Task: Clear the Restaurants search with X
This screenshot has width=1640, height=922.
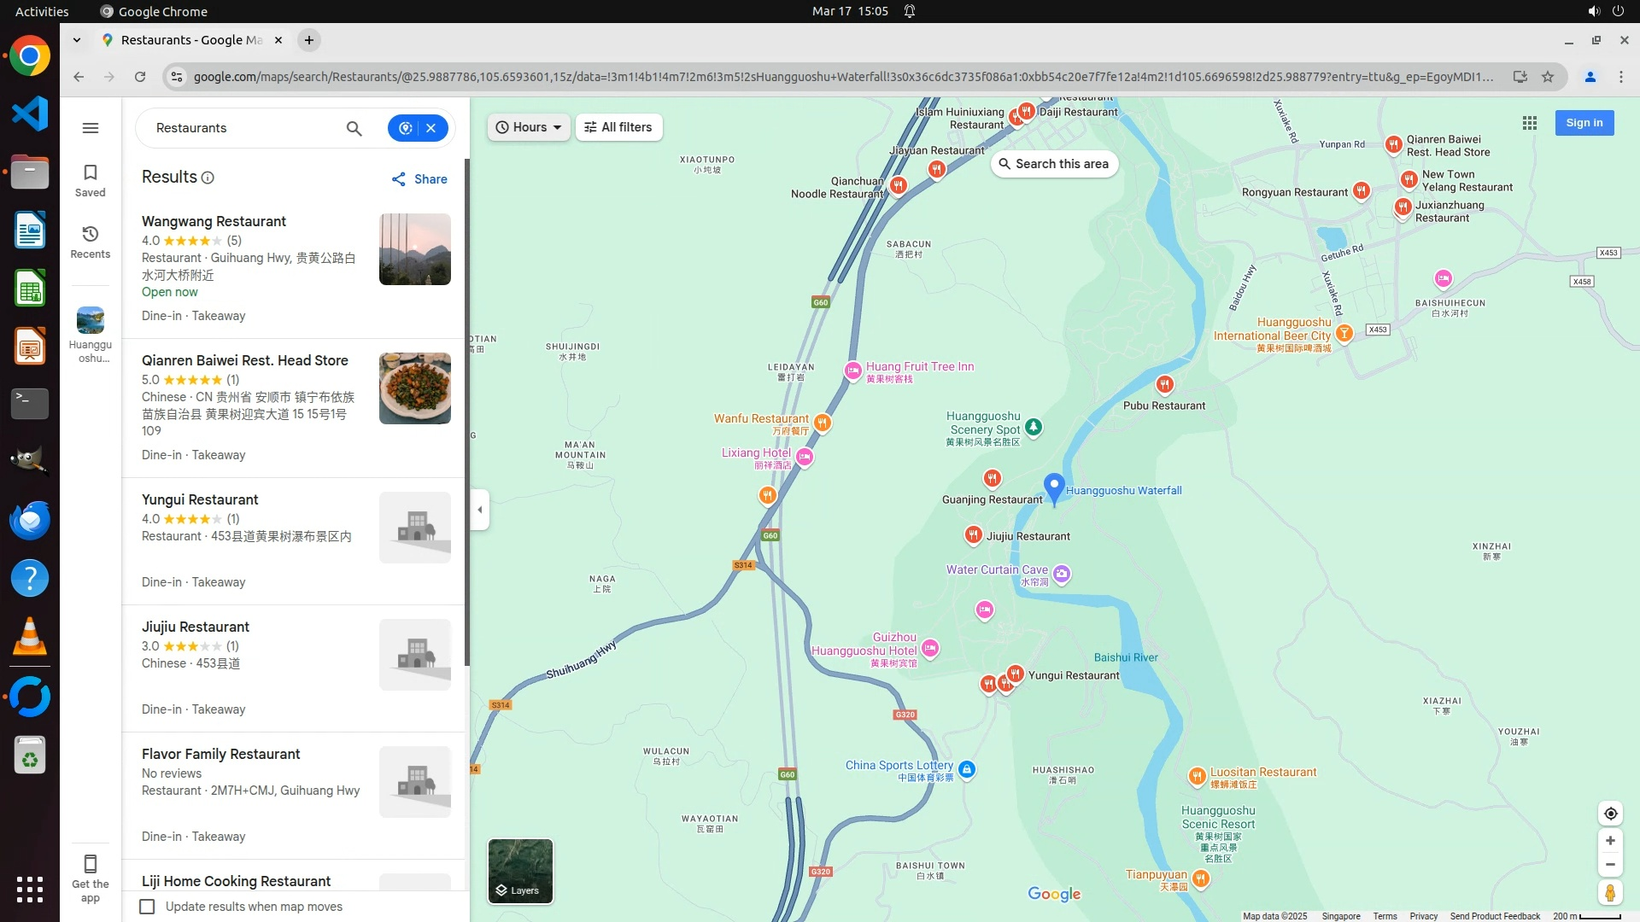Action: click(431, 128)
